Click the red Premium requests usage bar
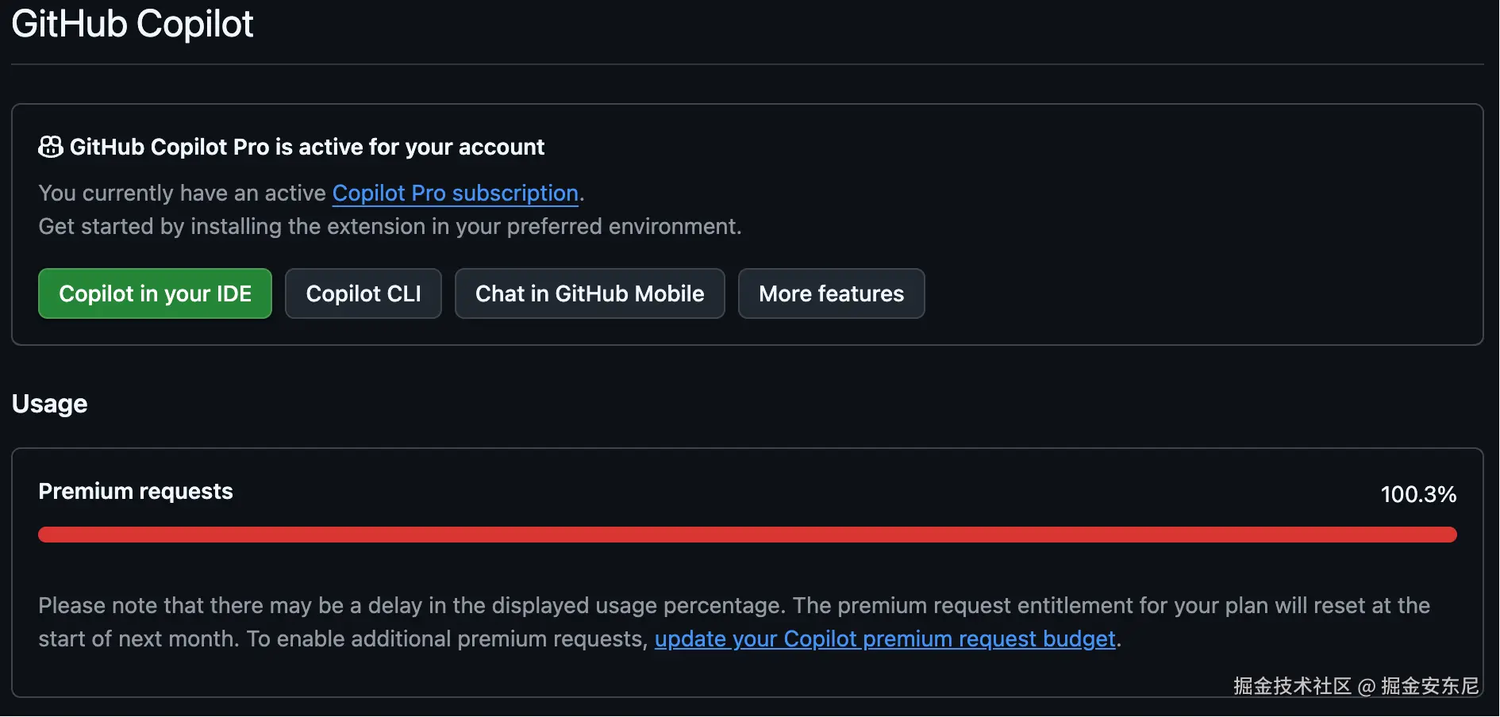The height and width of the screenshot is (717, 1500). click(x=747, y=535)
